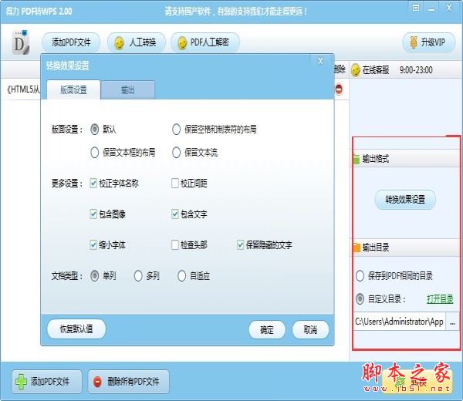The width and height of the screenshot is (463, 401).
Task: Select 保留文本框的布局 radio option
Action: point(94,153)
